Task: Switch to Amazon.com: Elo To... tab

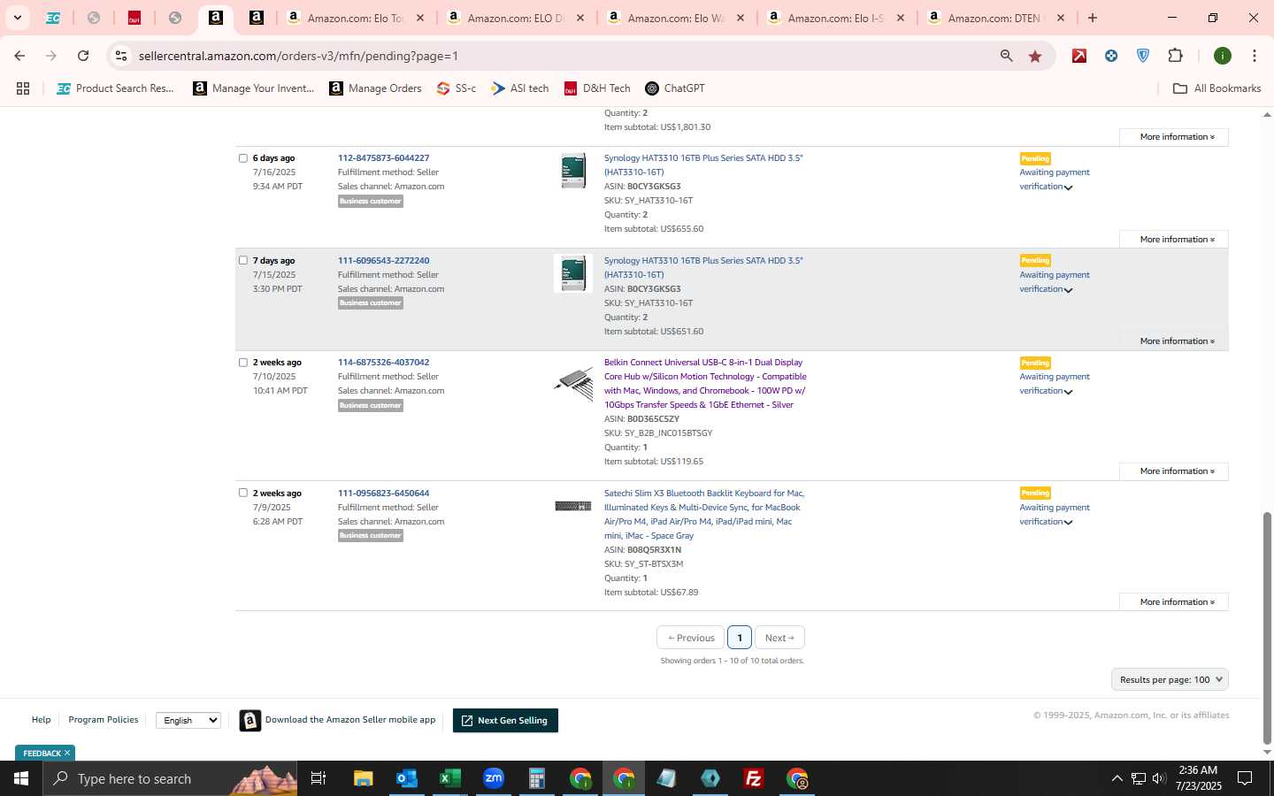Action: point(356,18)
